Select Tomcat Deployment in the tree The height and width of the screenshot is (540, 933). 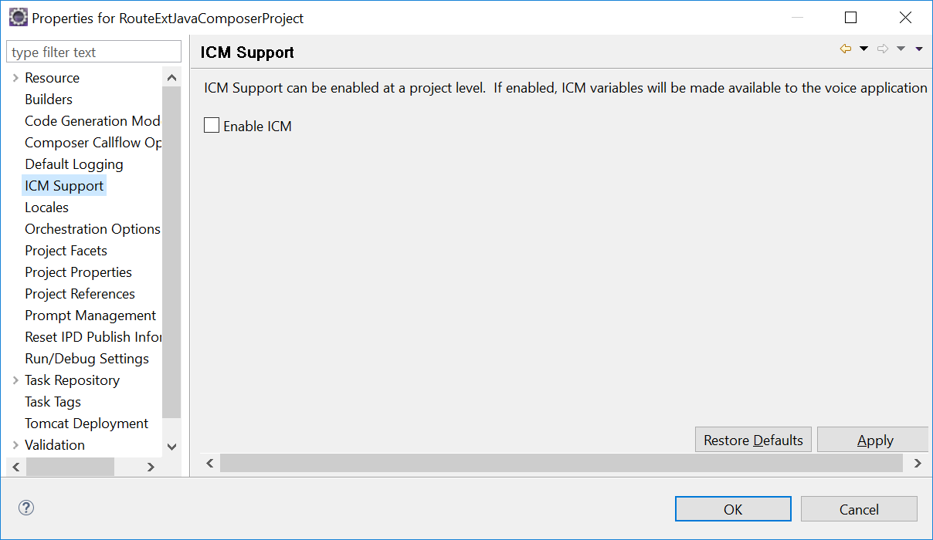point(87,424)
